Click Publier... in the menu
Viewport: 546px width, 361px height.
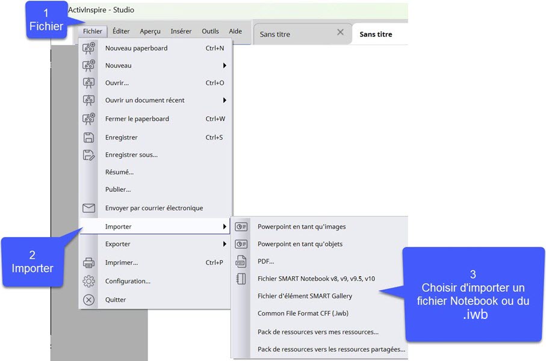[155, 190]
